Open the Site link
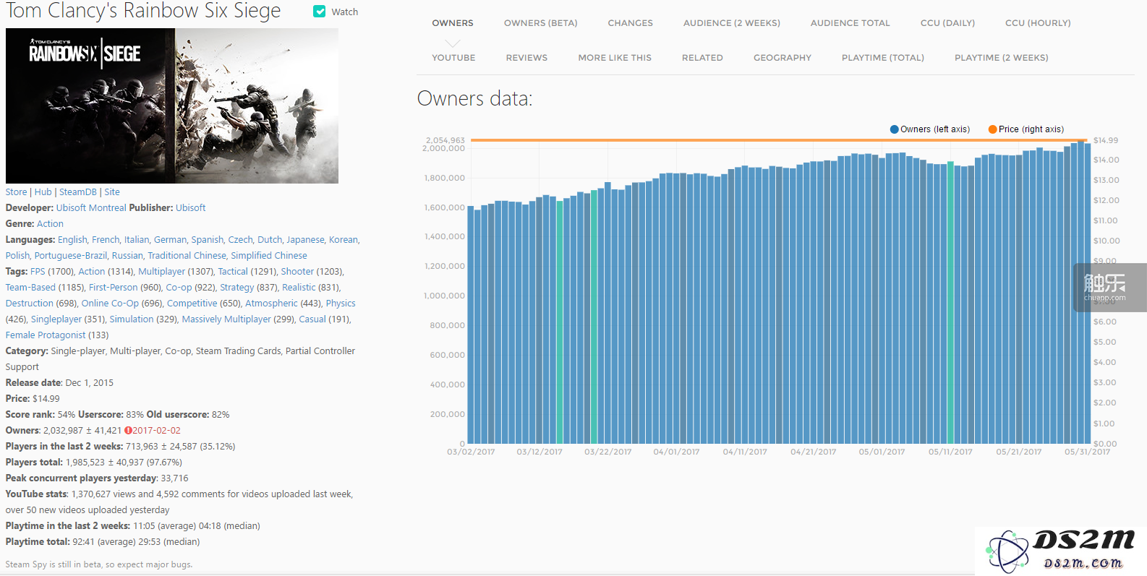1147x576 pixels. pyautogui.click(x=112, y=192)
